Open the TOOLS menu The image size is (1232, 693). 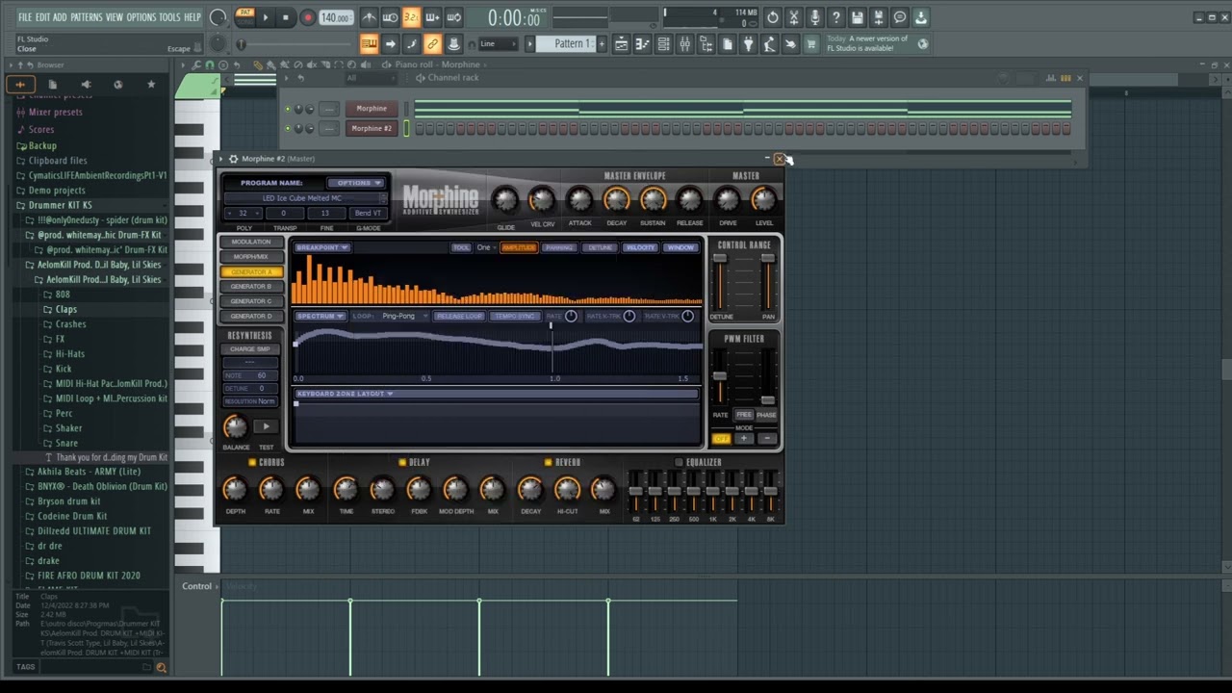(x=169, y=17)
